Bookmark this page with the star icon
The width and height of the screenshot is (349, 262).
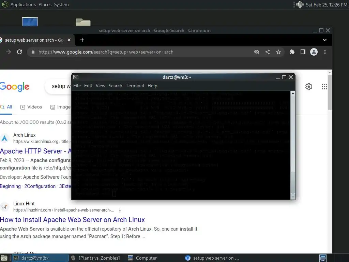(278, 52)
